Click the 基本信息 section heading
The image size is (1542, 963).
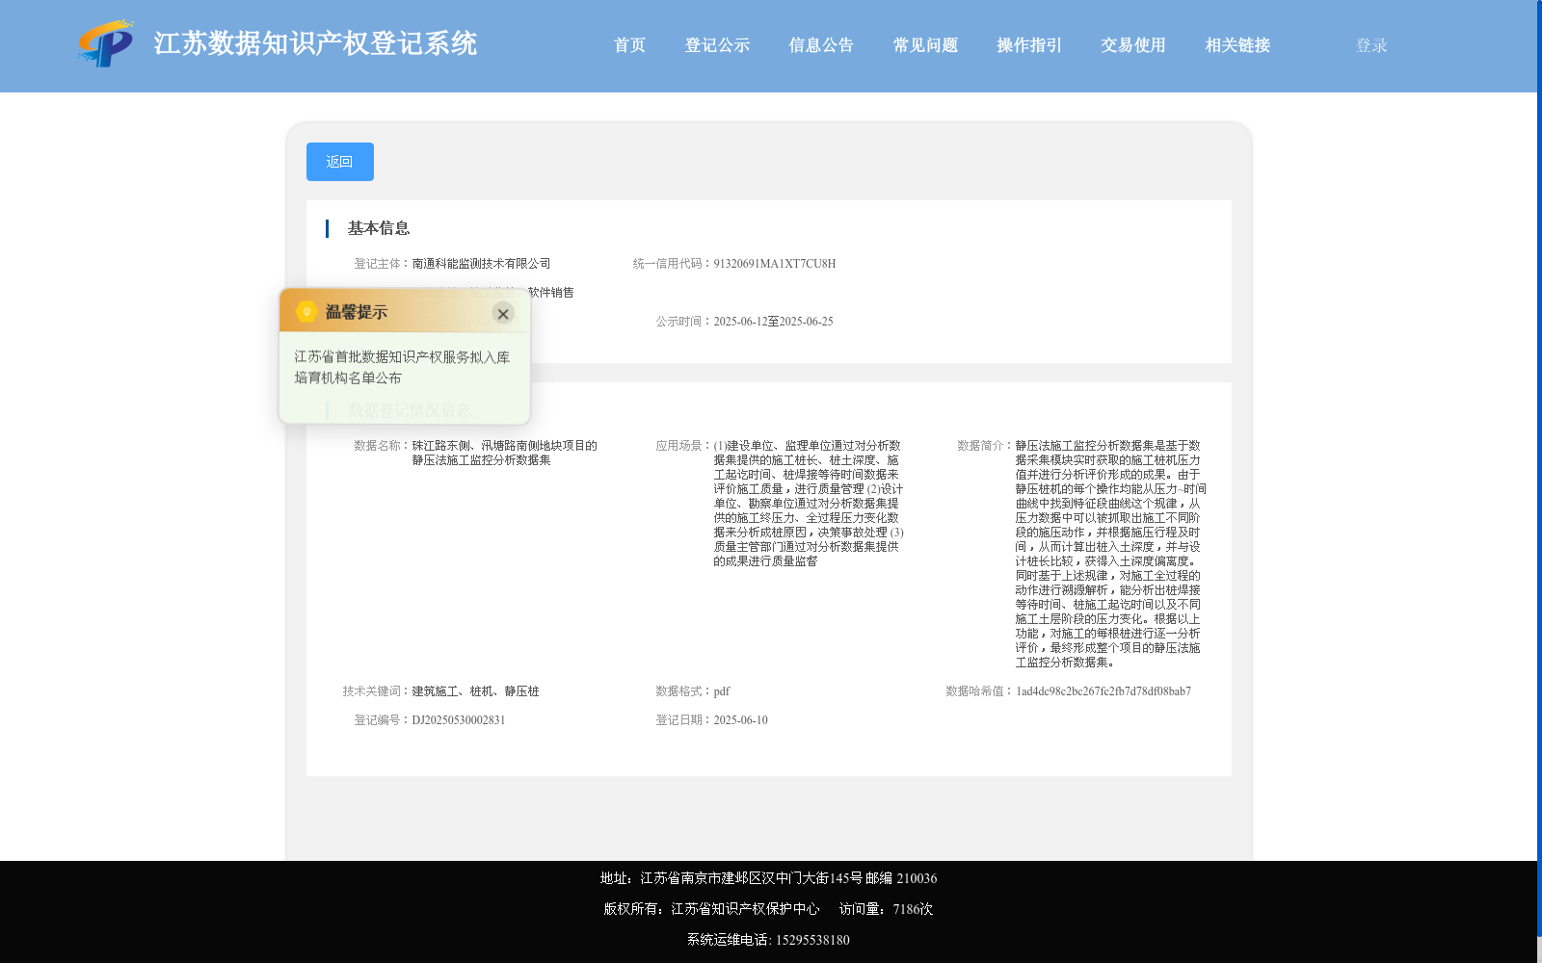coord(379,228)
